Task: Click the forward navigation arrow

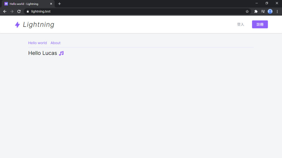Action: click(x=12, y=12)
